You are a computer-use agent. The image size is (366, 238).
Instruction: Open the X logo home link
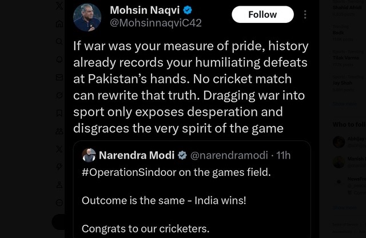(59, 5)
